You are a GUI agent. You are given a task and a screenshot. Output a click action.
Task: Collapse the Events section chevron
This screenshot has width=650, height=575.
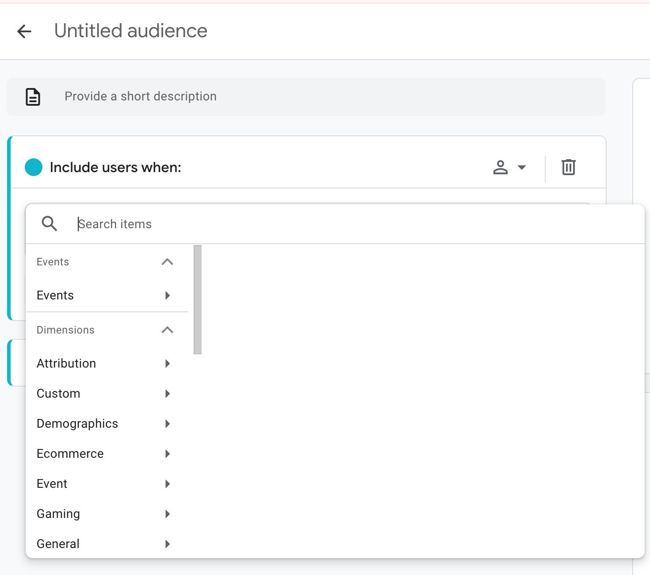(x=167, y=261)
